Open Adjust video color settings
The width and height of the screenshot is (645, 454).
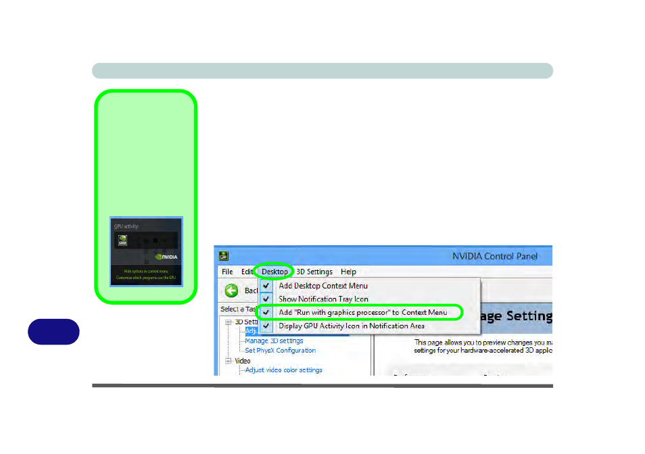click(283, 370)
